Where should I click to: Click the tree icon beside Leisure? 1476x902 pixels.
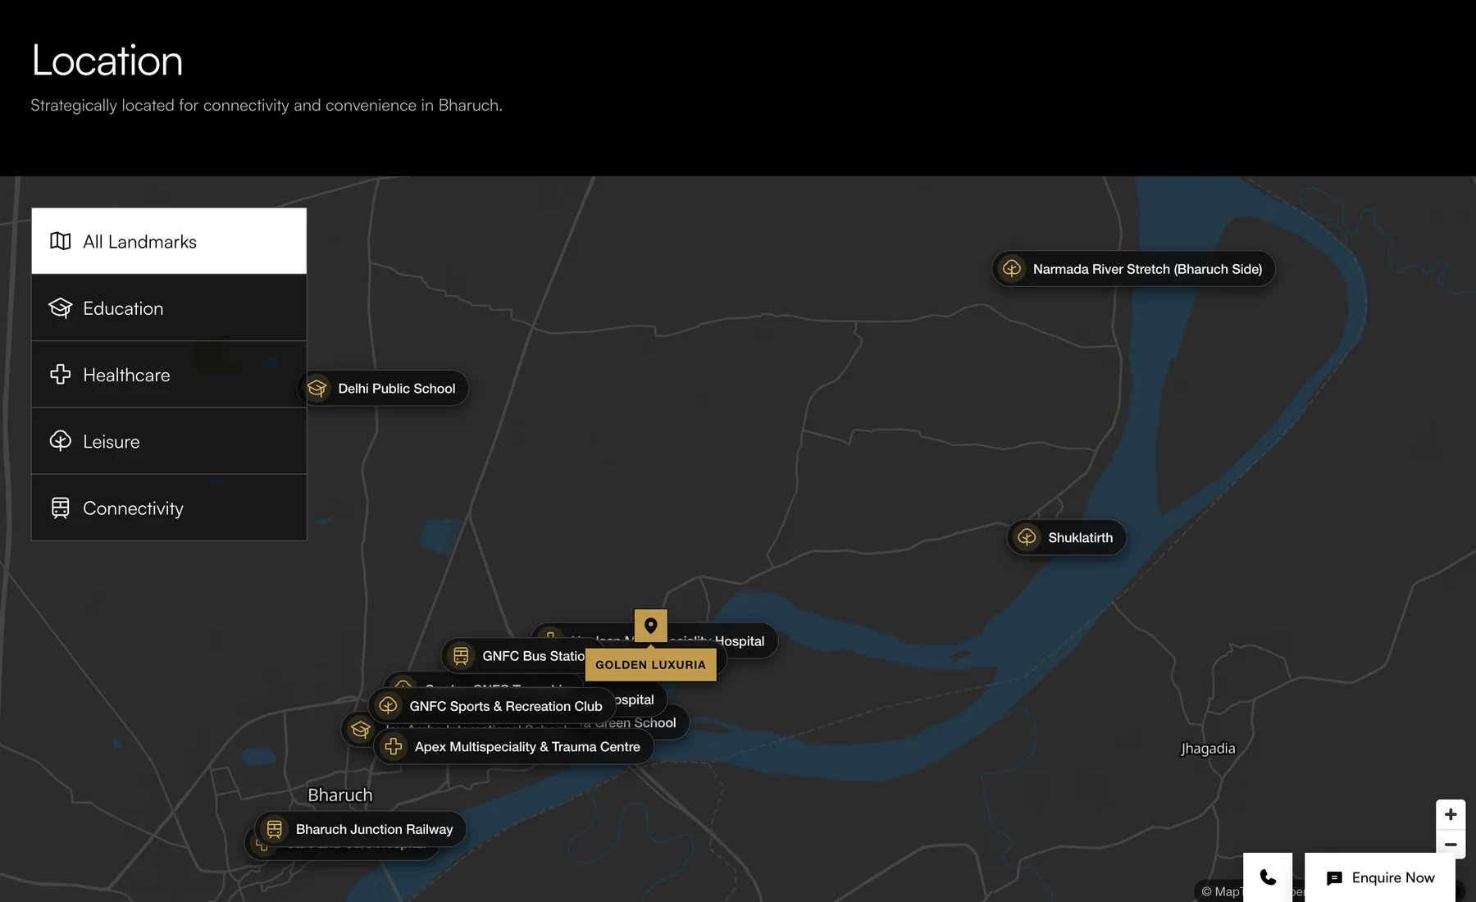[x=61, y=441]
